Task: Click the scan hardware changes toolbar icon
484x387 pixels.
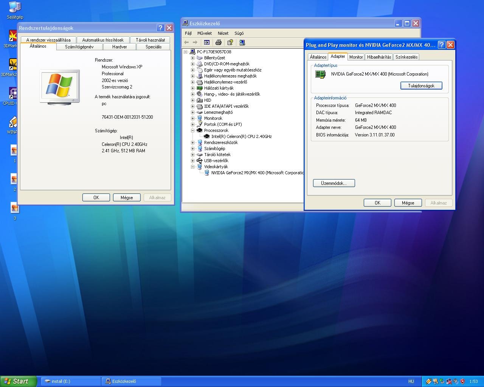Action: point(242,42)
